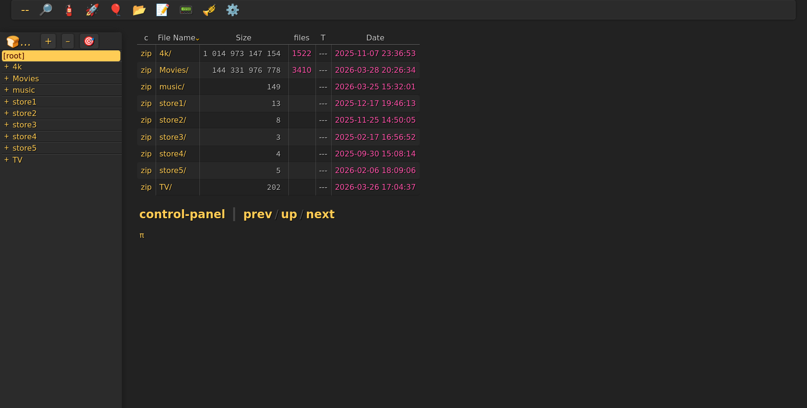
Task: Open the magnifying glass search panel
Action: coord(46,10)
